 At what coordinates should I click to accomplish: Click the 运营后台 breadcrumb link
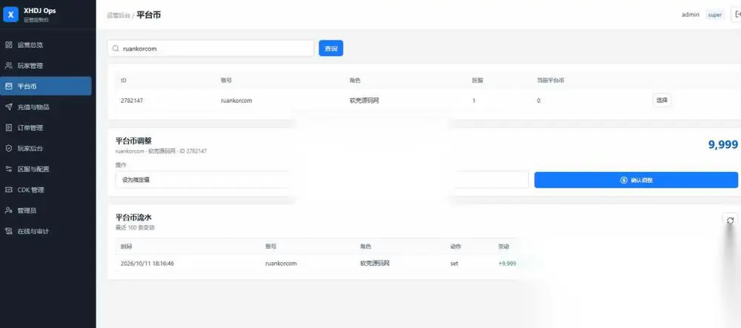point(119,15)
